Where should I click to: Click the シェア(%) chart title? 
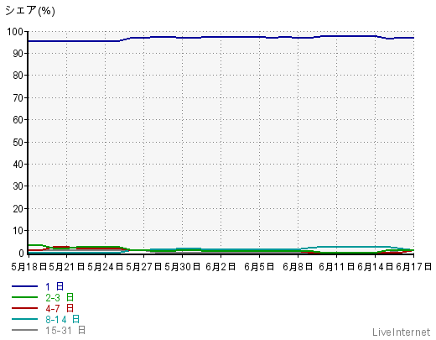point(30,11)
